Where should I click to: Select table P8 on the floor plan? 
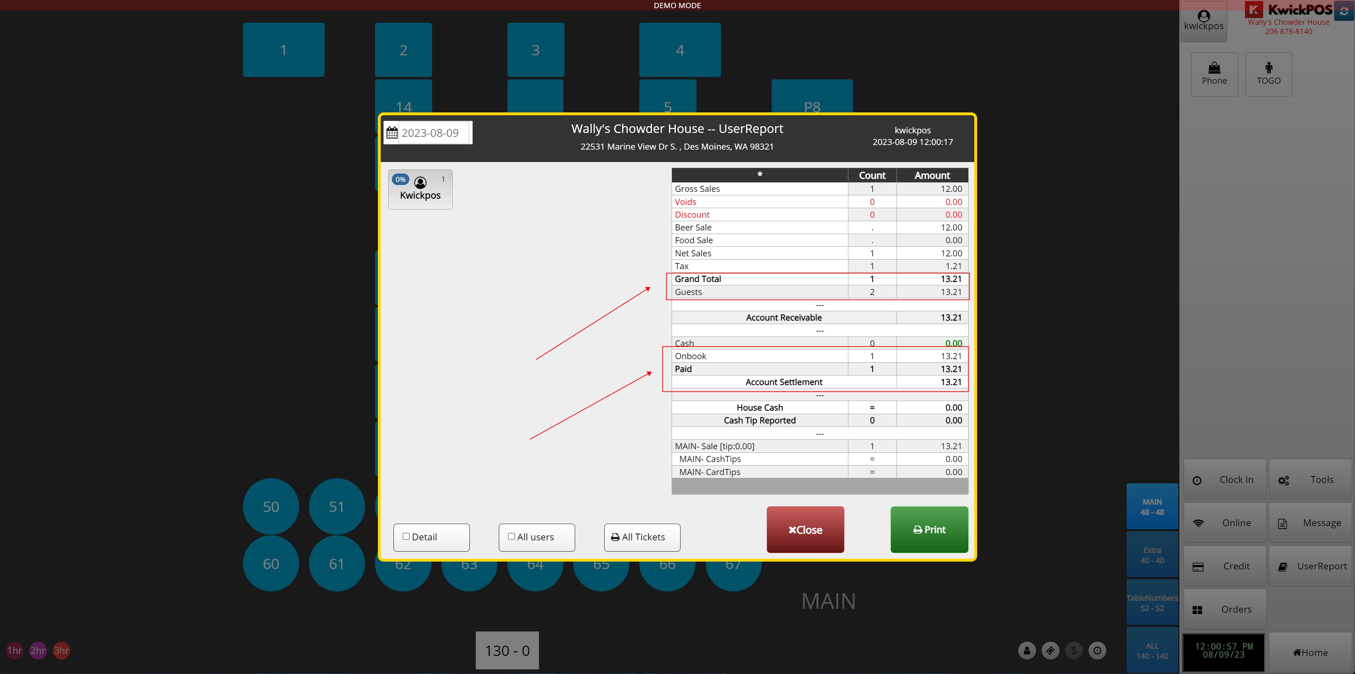click(x=812, y=97)
